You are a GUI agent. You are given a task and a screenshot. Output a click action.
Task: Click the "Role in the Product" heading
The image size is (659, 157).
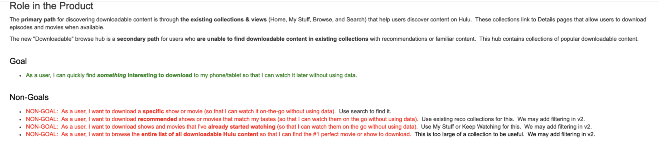[x=51, y=6]
